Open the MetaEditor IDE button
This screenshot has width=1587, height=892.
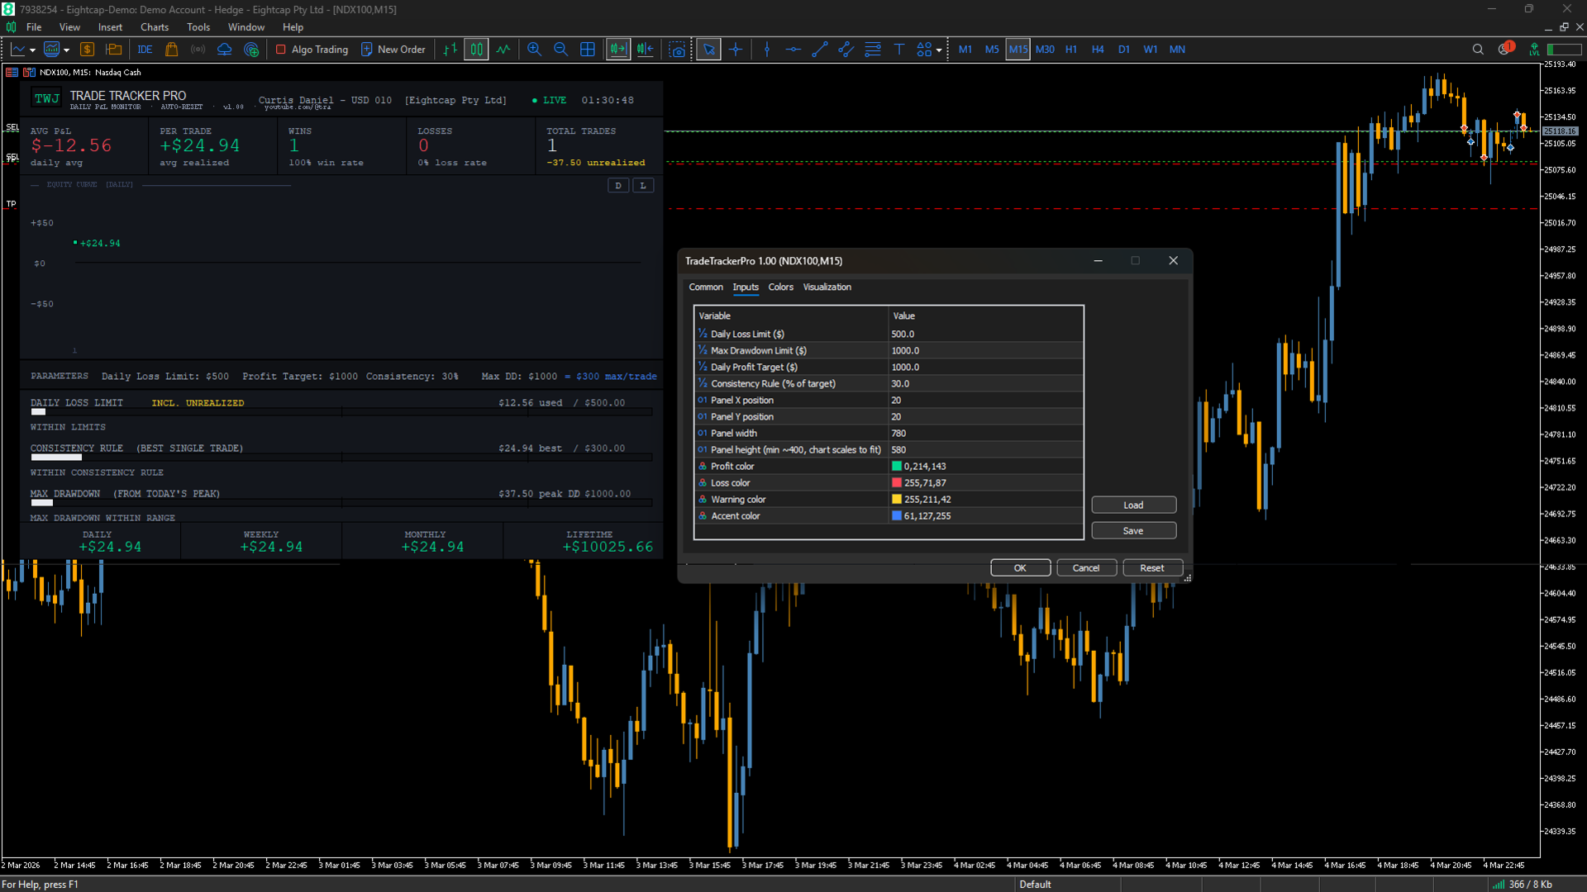[145, 50]
